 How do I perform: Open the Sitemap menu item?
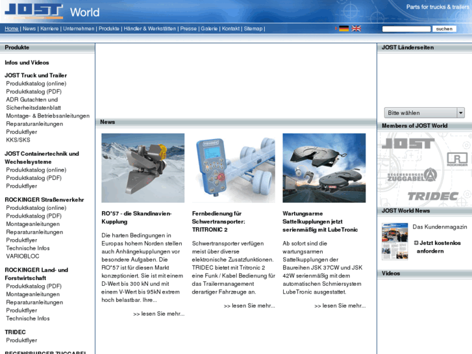(x=253, y=29)
